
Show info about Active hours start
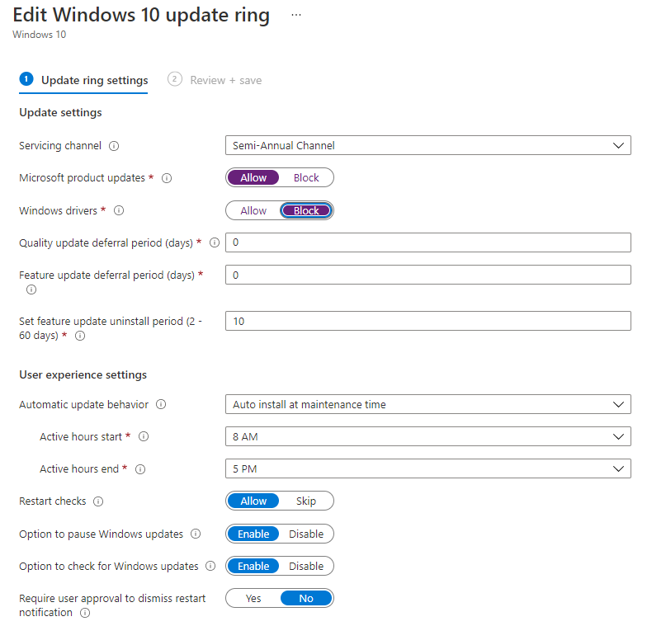tap(144, 436)
